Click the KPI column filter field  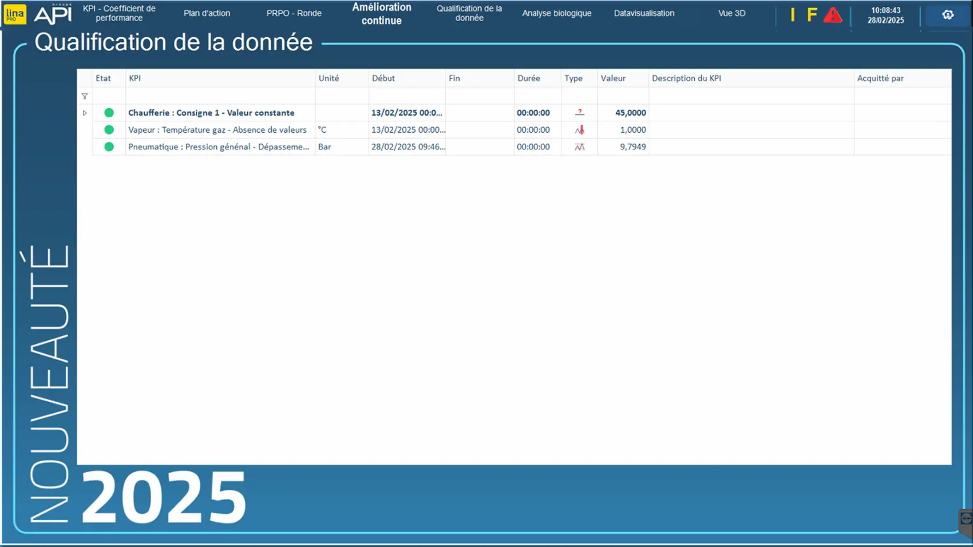point(220,96)
